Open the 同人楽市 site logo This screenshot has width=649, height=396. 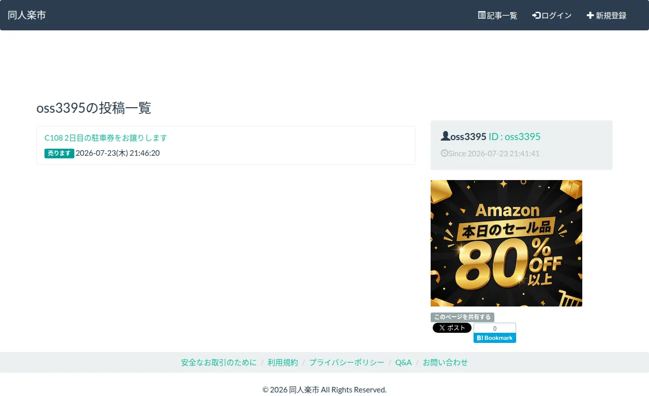(27, 15)
